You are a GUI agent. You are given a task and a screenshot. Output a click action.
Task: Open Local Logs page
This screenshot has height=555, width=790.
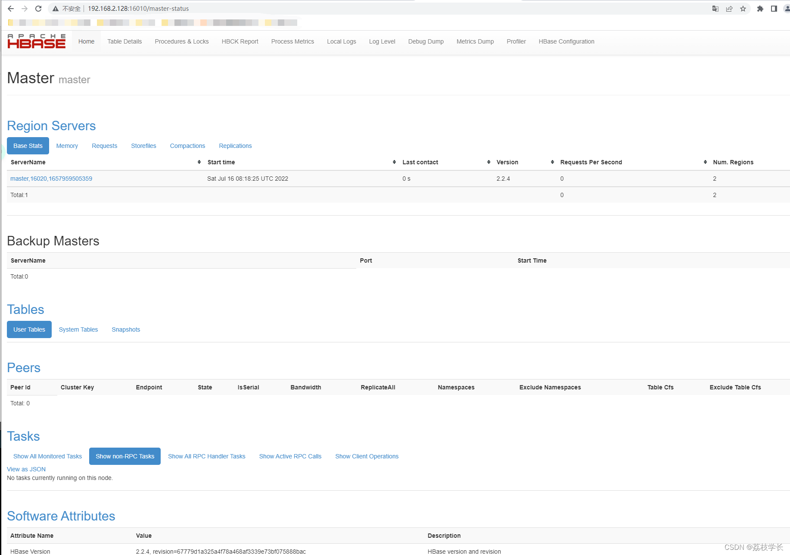pyautogui.click(x=342, y=41)
